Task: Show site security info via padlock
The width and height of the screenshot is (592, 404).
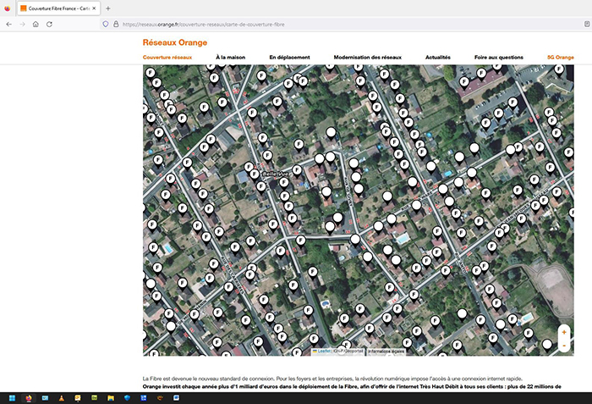Action: point(116,25)
